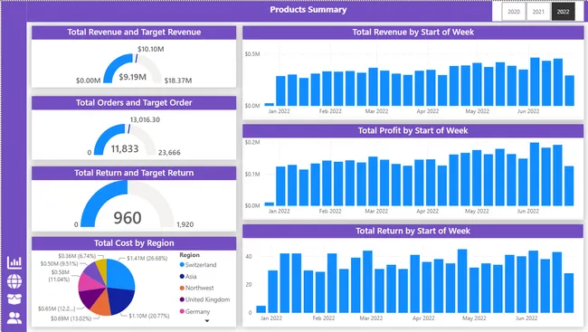Click the $1.10M (20.77%) pie label
The height and width of the screenshot is (332, 588).
pyautogui.click(x=149, y=317)
